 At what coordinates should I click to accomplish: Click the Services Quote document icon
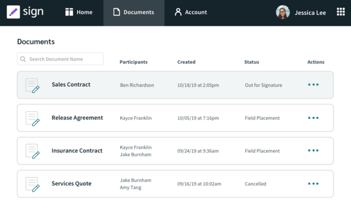pos(33,184)
